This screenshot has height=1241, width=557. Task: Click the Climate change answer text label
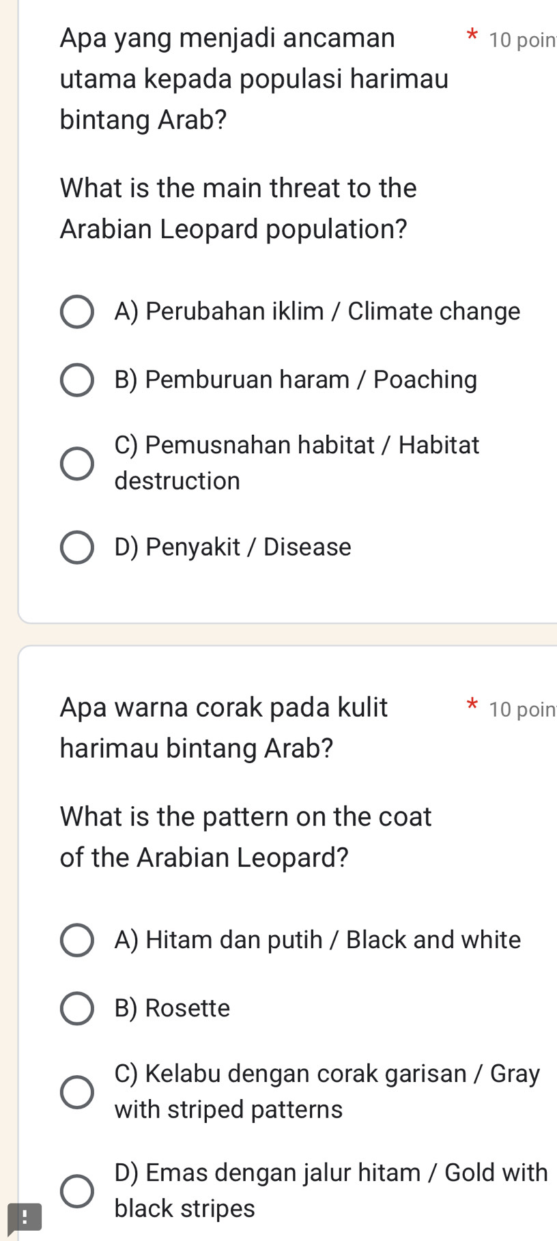click(x=317, y=312)
